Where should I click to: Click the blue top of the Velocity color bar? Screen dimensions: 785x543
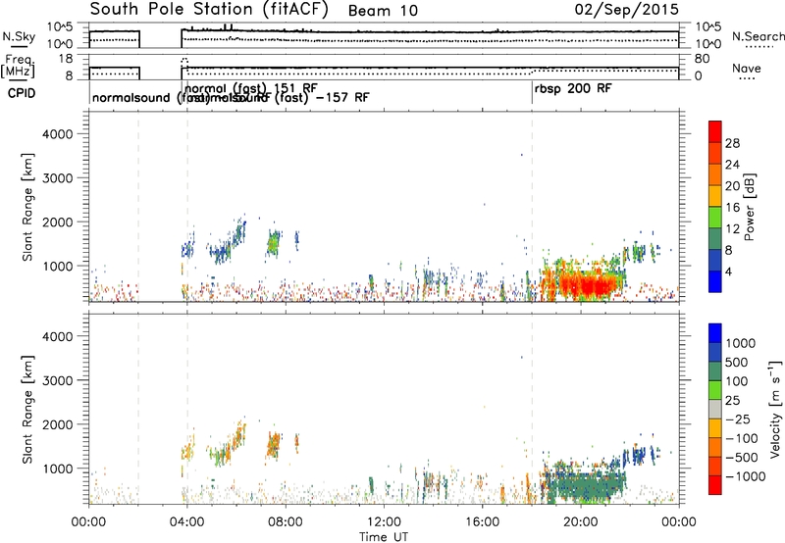click(715, 333)
